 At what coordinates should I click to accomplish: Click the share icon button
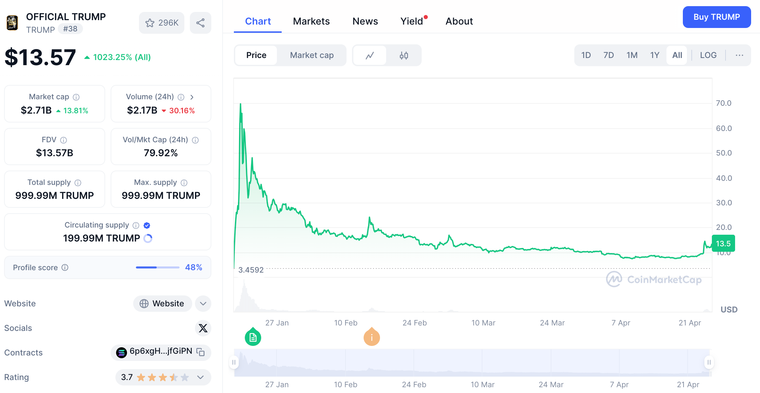200,23
